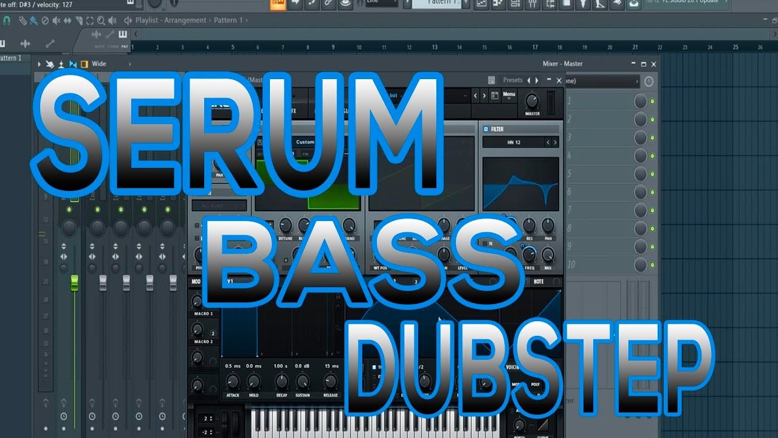The width and height of the screenshot is (778, 438).
Task: Toggle Serum FILTER enable checkbox
Action: tap(486, 129)
